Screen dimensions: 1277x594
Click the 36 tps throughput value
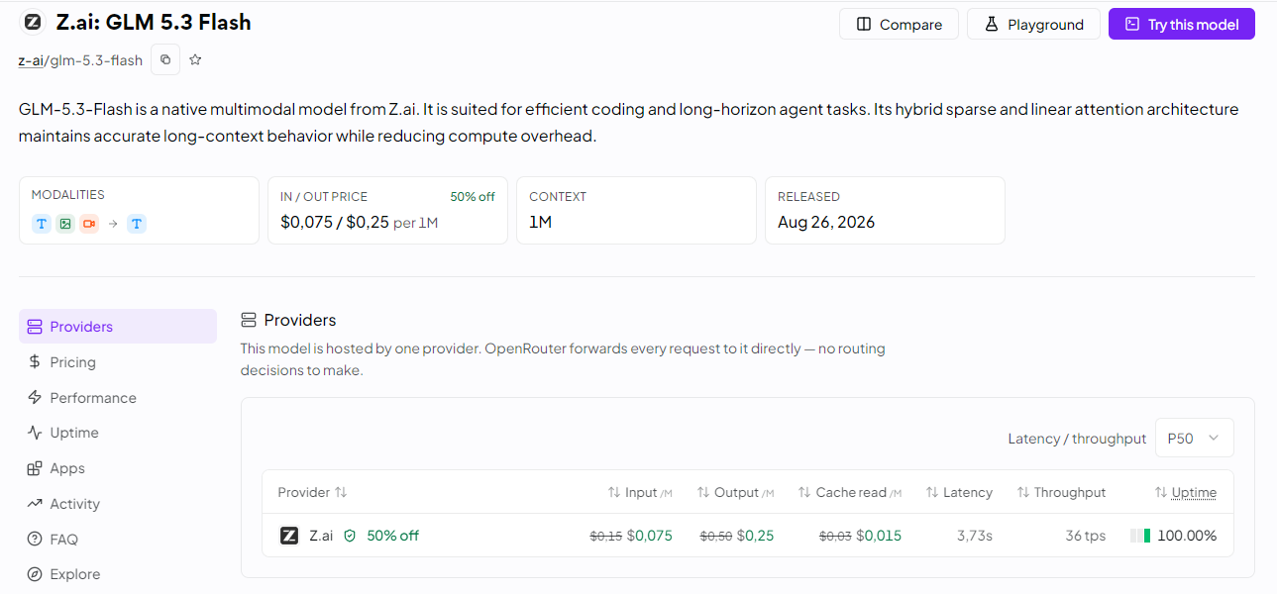1086,536
